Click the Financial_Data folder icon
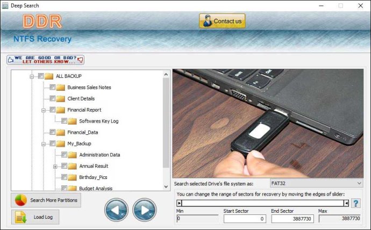 [x=61, y=132]
